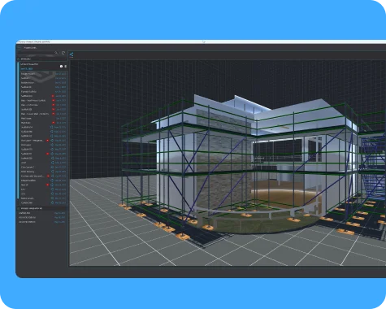Click the topmost circular sync icon in the list

pyautogui.click(x=52, y=127)
